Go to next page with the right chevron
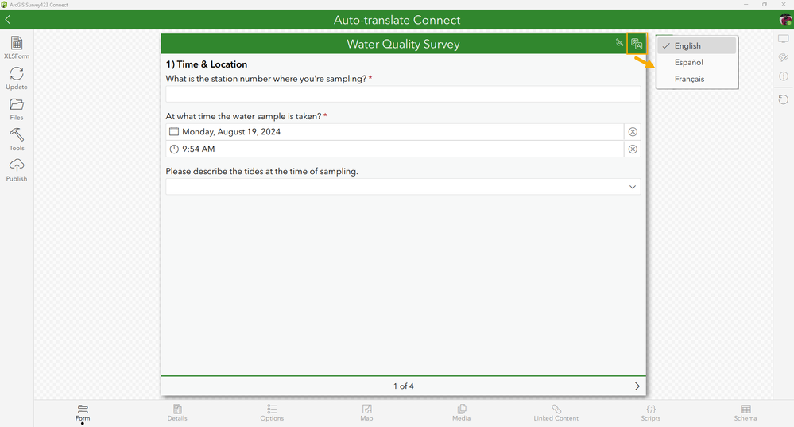Viewport: 794px width, 427px height. pyautogui.click(x=637, y=386)
